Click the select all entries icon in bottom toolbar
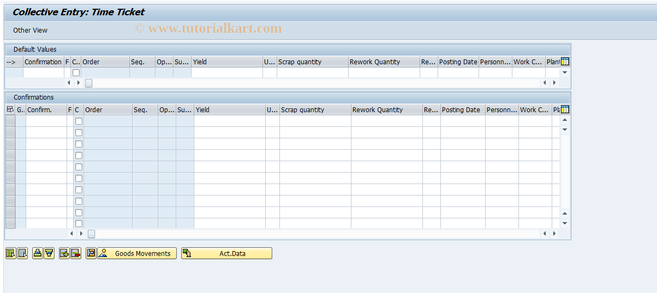Image resolution: width=657 pixels, height=293 pixels. coord(10,253)
